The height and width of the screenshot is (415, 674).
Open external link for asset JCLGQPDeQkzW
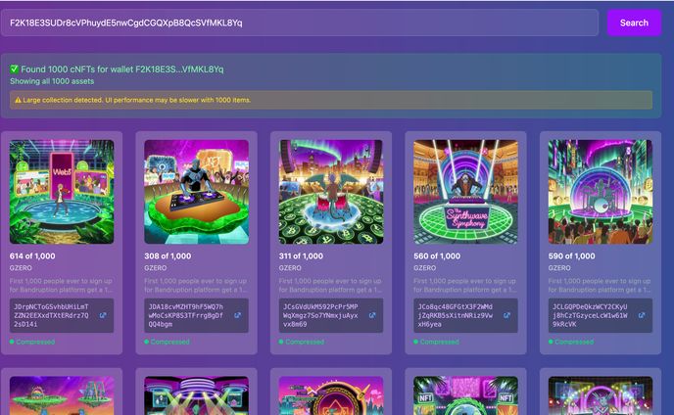coord(642,315)
